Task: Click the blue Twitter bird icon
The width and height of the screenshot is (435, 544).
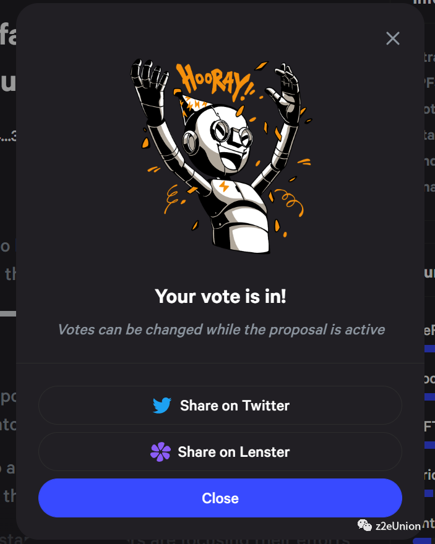Action: coord(162,406)
